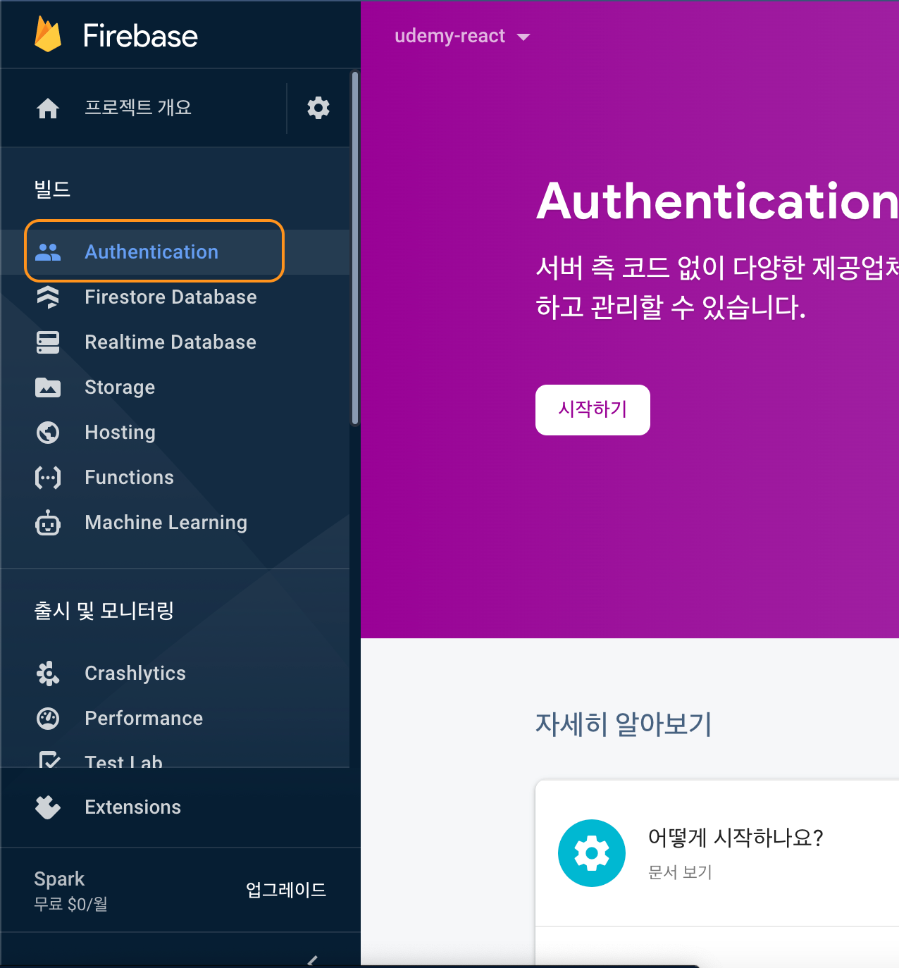Click the sidebar vertical scrollbar

(x=355, y=249)
